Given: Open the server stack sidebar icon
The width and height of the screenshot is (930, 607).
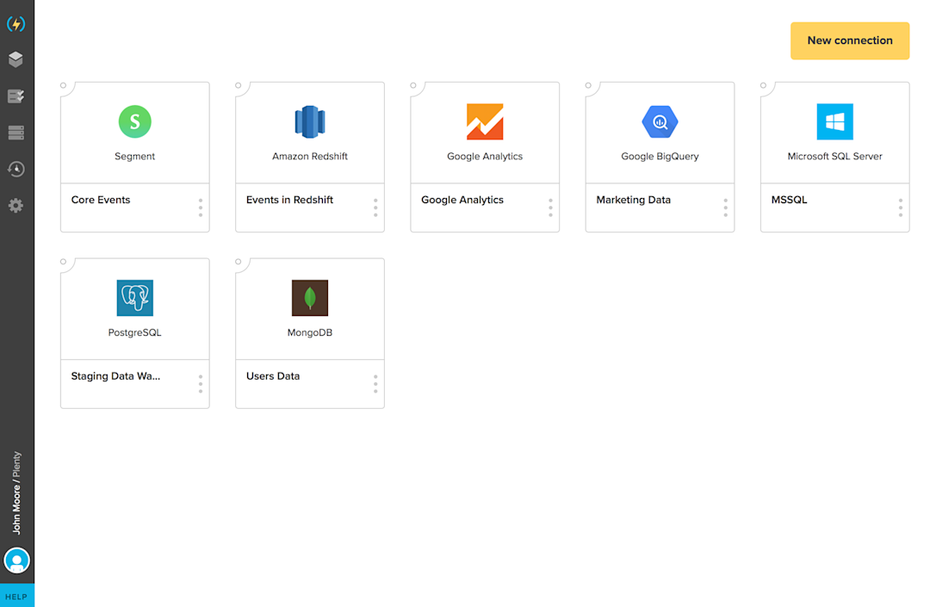Looking at the screenshot, I should click(x=16, y=133).
